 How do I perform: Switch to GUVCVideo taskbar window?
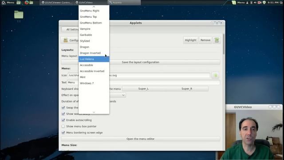[90, 3]
